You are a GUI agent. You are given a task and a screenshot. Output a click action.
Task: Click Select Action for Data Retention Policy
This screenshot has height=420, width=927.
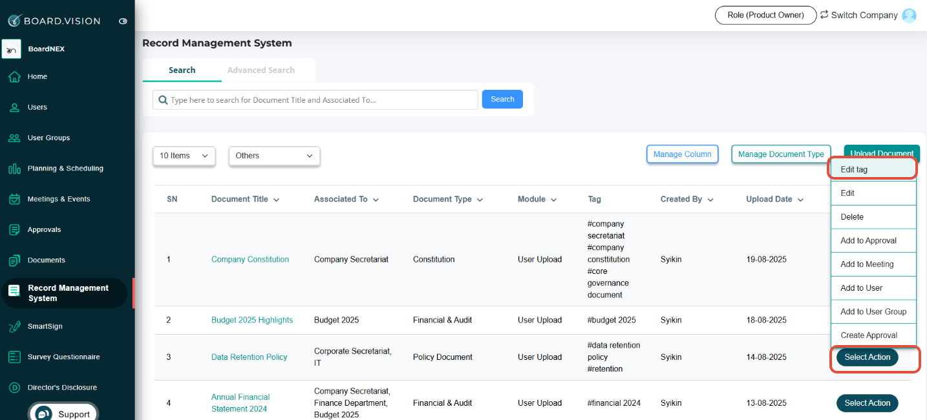point(867,357)
